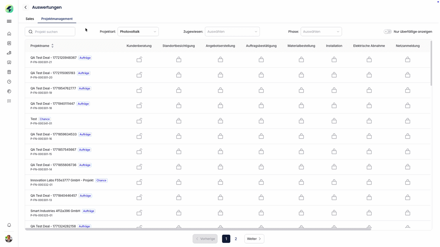The image size is (440, 247).
Task: Open the clock icon in the sidebar
Action: pyautogui.click(x=9, y=82)
